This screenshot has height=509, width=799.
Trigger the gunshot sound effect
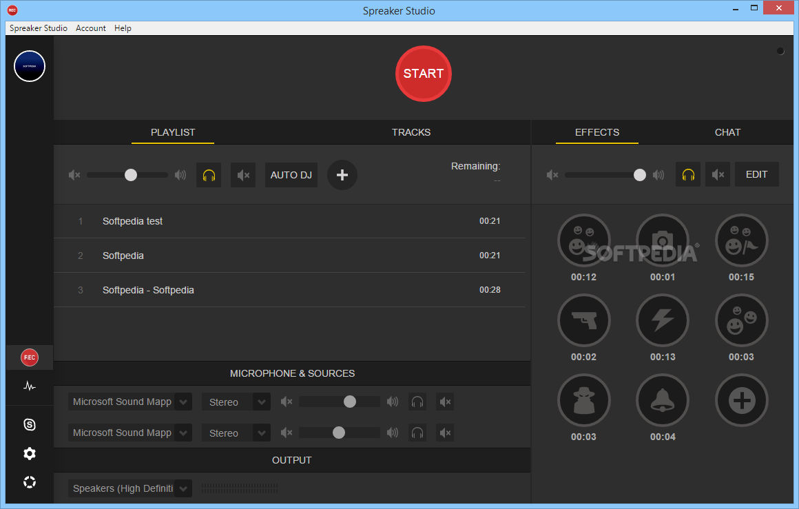tap(583, 320)
